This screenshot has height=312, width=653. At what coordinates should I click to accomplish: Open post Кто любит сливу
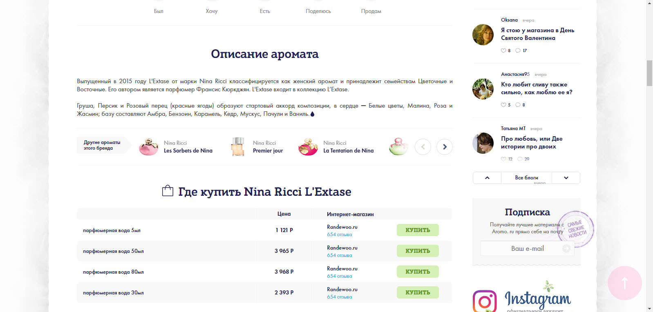click(x=537, y=88)
